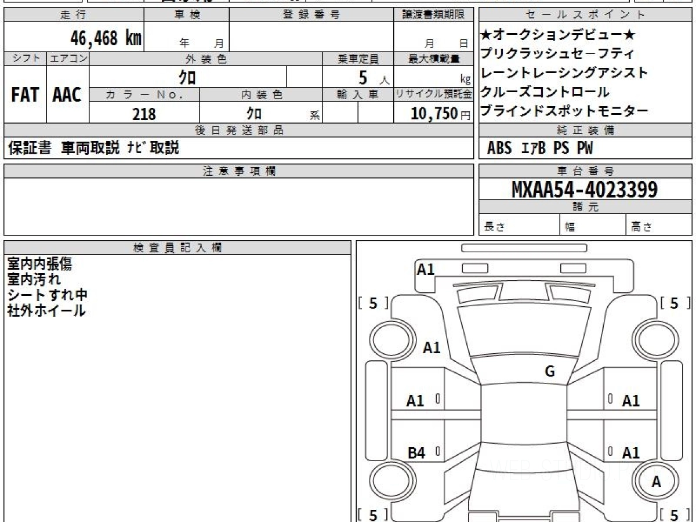Viewport: 696px width, 522px height.
Task: Click the カラーNo. header
Action: (x=144, y=95)
